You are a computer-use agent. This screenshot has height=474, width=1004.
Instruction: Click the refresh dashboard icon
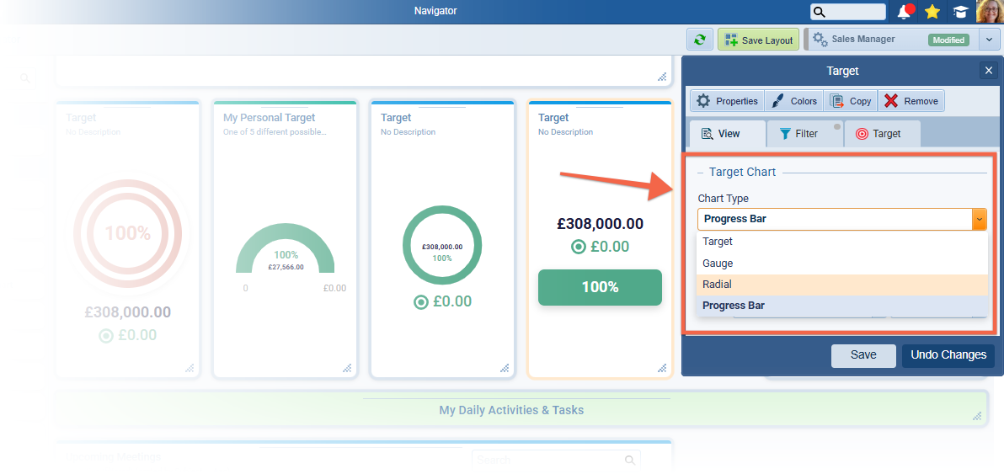point(699,40)
